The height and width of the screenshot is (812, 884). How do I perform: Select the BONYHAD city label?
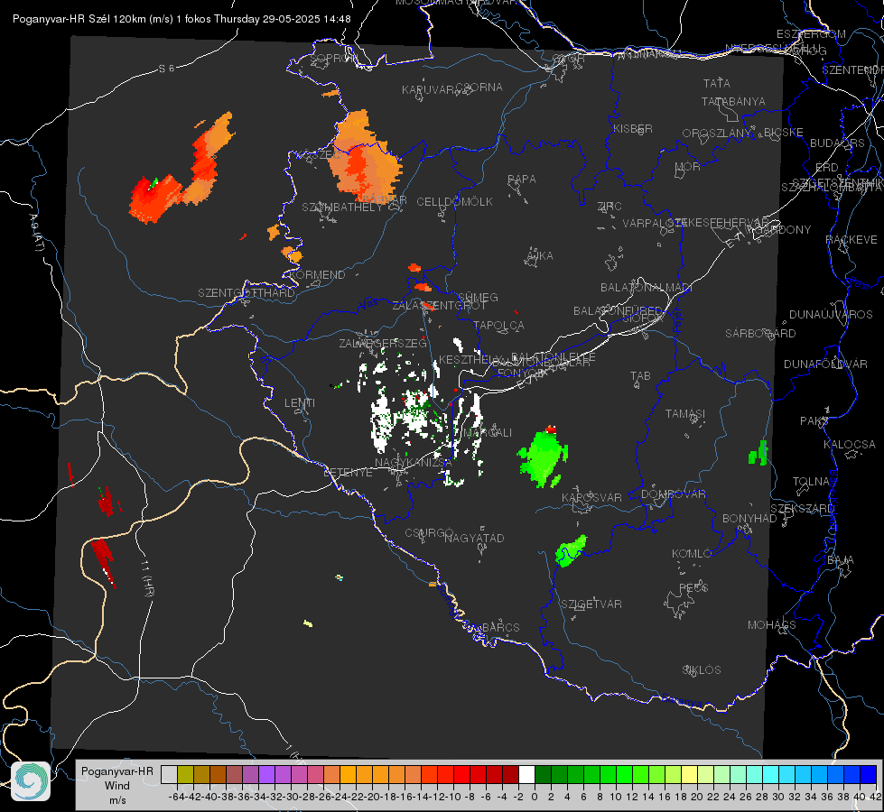(749, 519)
